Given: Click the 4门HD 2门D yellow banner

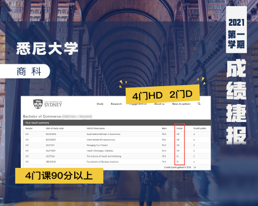Looking at the screenshot, I should pos(163,95).
